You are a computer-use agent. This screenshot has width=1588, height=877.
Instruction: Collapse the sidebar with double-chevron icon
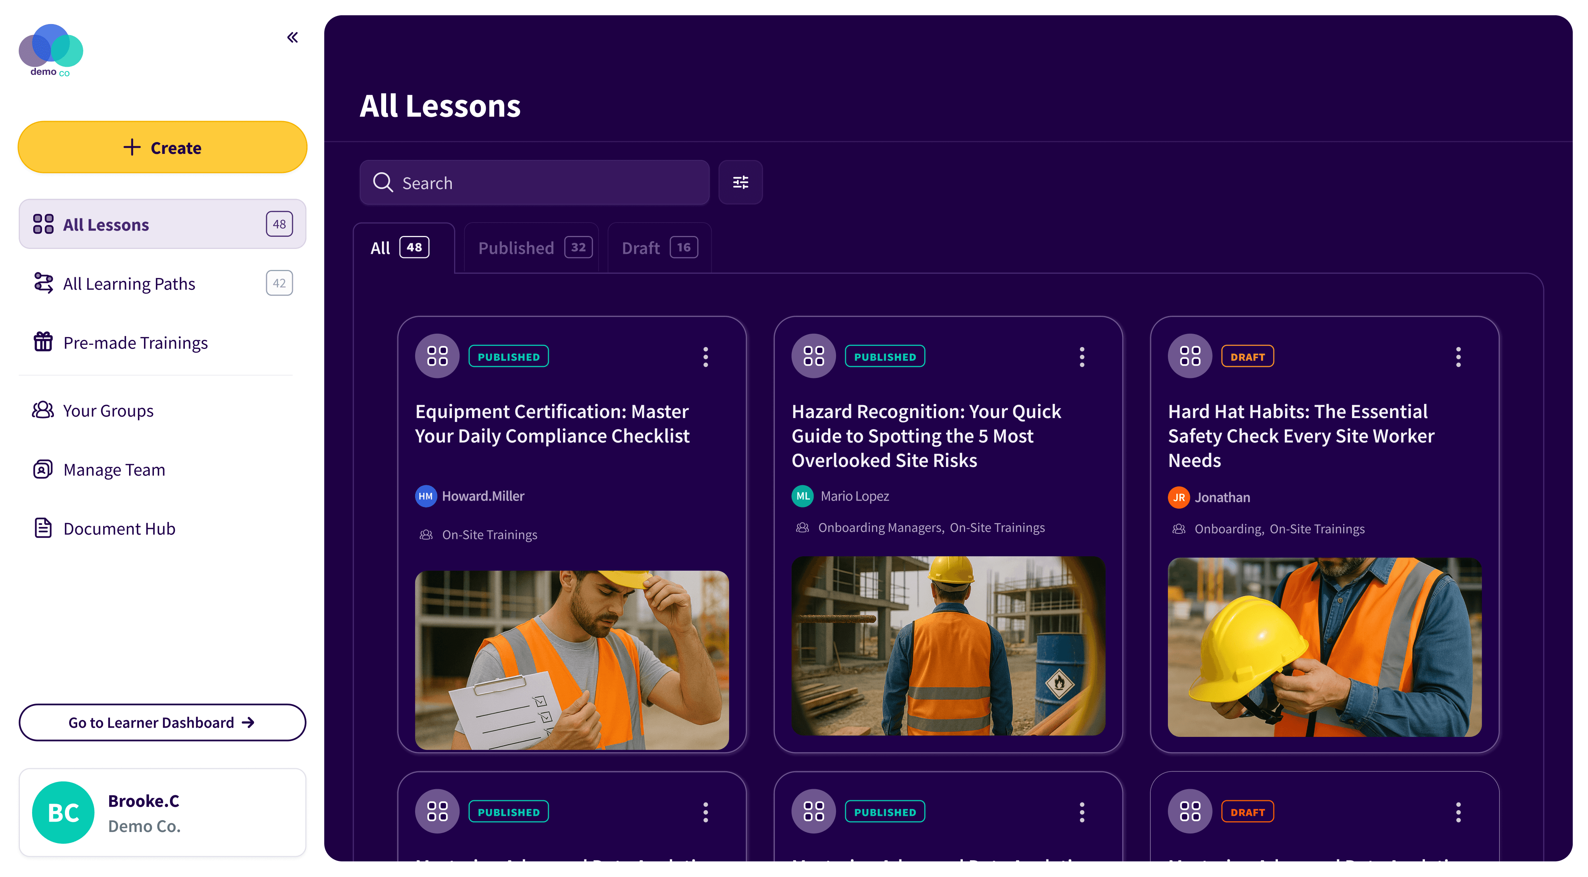(x=292, y=37)
